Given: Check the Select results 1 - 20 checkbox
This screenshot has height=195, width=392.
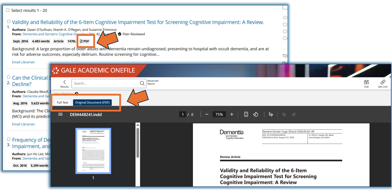Looking at the screenshot, I should 8,10.
